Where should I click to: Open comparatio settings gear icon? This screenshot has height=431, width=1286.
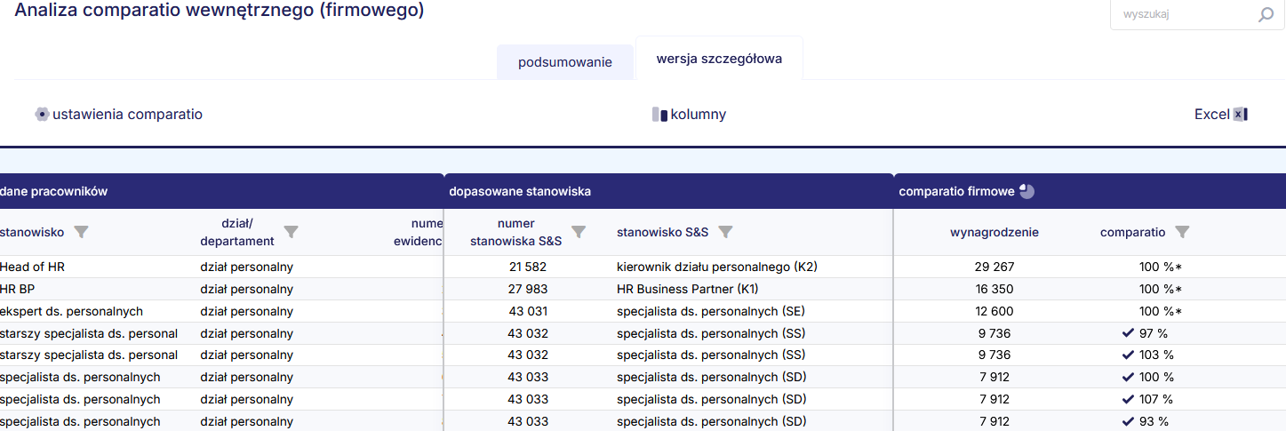[x=42, y=114]
